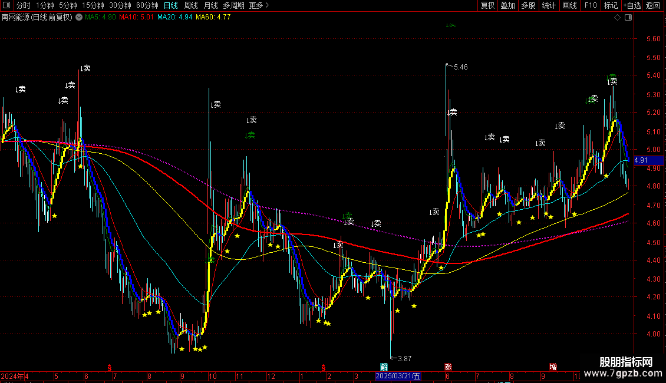Click the MA10: 5.01 indicator value
Image resolution: width=666 pixels, height=383 pixels.
click(x=136, y=17)
